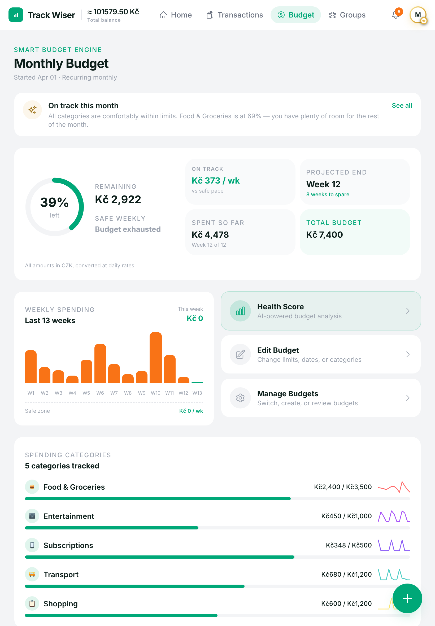Viewport: 435px width, 626px height.
Task: Click the W11 spending bar
Action: coord(169,369)
